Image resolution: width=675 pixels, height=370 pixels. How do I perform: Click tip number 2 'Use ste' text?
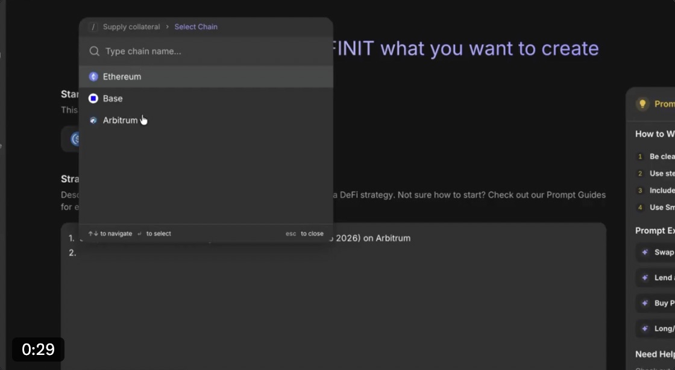coord(662,174)
